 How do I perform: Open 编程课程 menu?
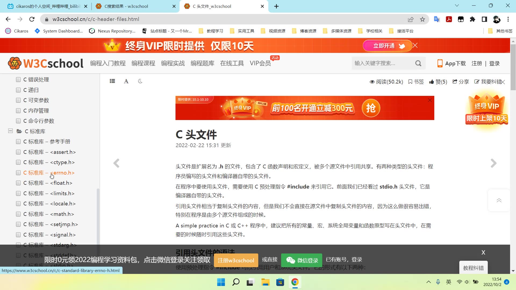pos(143,63)
